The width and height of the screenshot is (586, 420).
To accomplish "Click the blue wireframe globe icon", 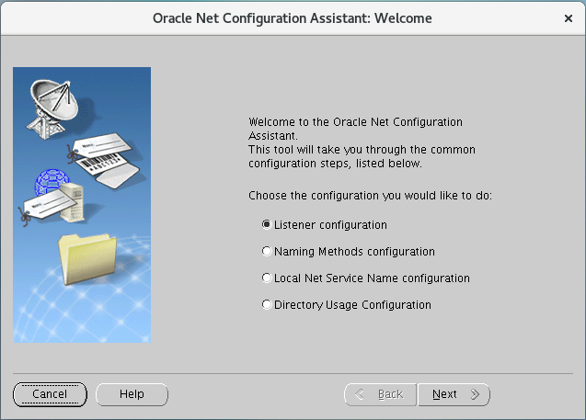I will [x=51, y=182].
